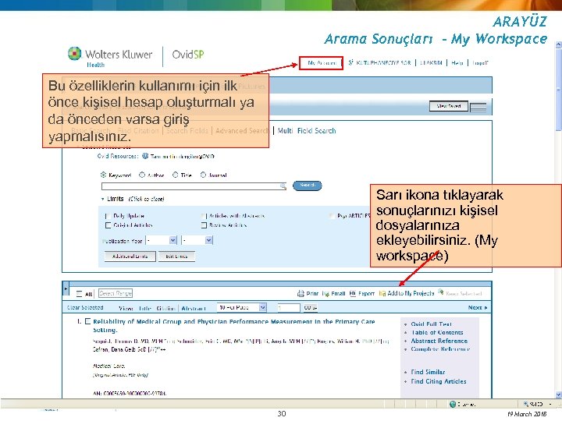Tick the All results checkbox
The image size is (562, 421).
pos(80,294)
